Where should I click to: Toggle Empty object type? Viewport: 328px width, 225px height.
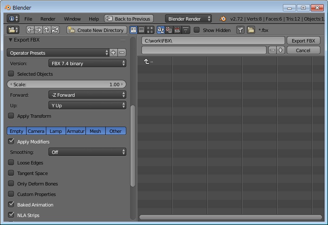(x=16, y=131)
